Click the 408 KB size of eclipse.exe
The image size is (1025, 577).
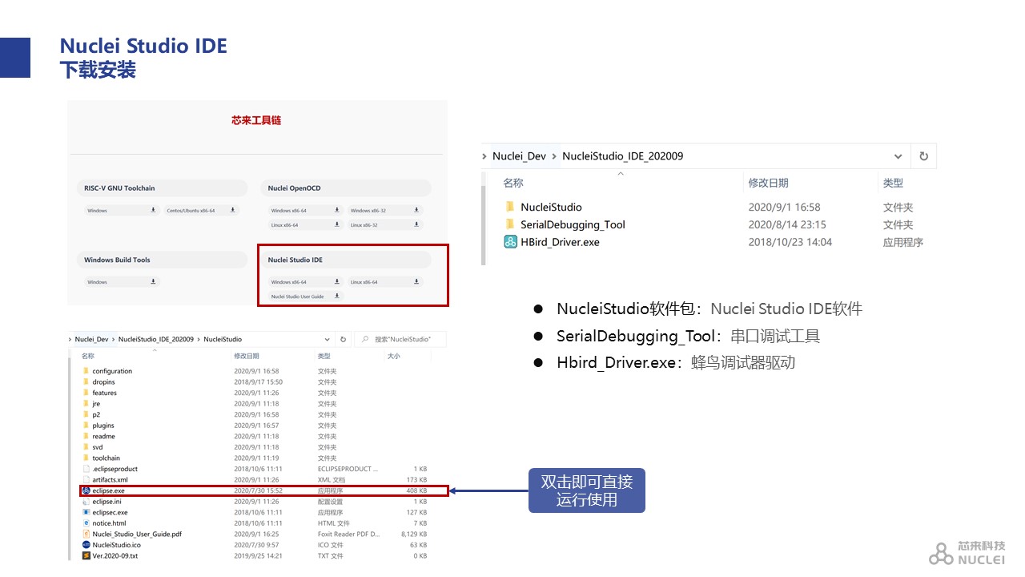pyautogui.click(x=416, y=490)
